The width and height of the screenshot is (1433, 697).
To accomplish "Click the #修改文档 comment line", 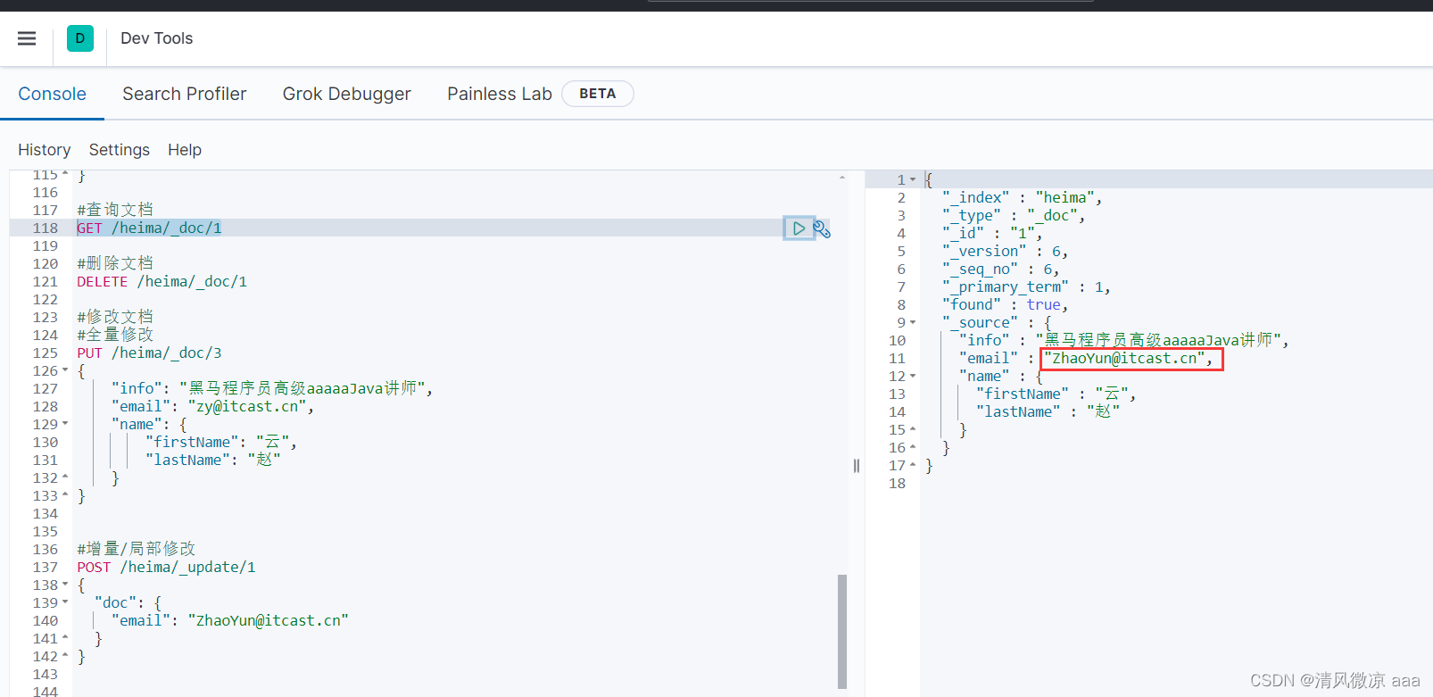I will tap(115, 317).
